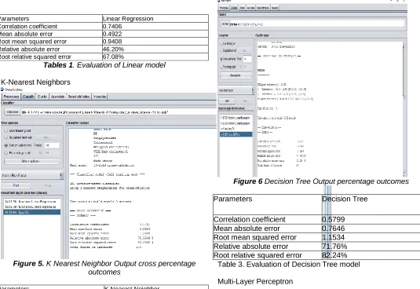Click the Choose classifier button in the Decision Tree window

click(225, 24)
